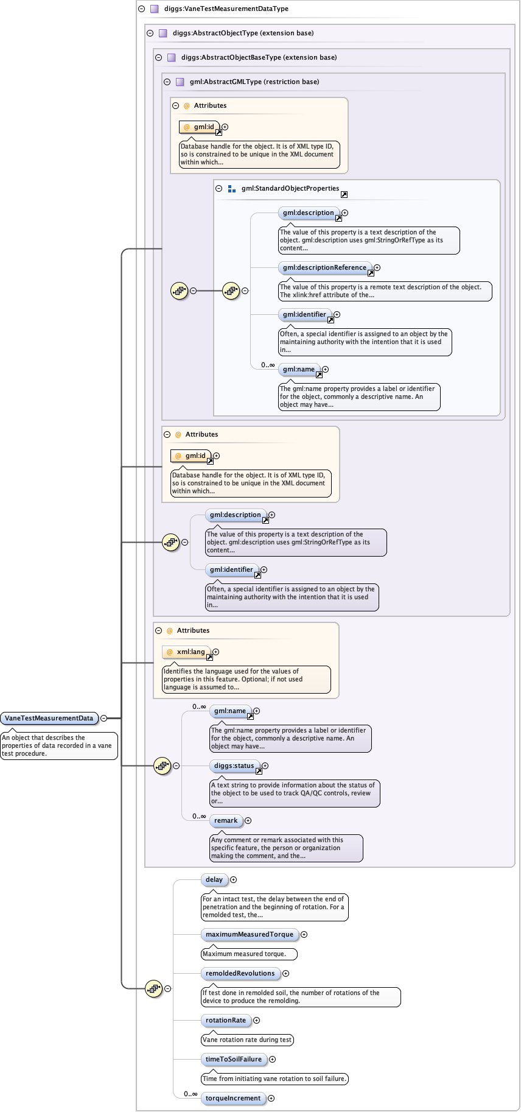Screen dimensions: 521x1112
Task: Click the 'Any comment or remark associated' annotation
Action: (286, 848)
